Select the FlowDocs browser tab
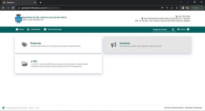This screenshot has width=205, height=111. [19, 2]
